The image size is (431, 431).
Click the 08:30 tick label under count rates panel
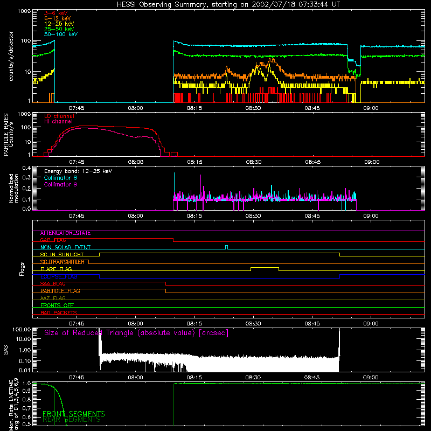(x=253, y=108)
